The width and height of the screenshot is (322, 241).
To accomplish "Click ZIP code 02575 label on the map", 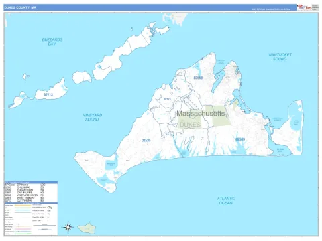I will click(167, 99).
